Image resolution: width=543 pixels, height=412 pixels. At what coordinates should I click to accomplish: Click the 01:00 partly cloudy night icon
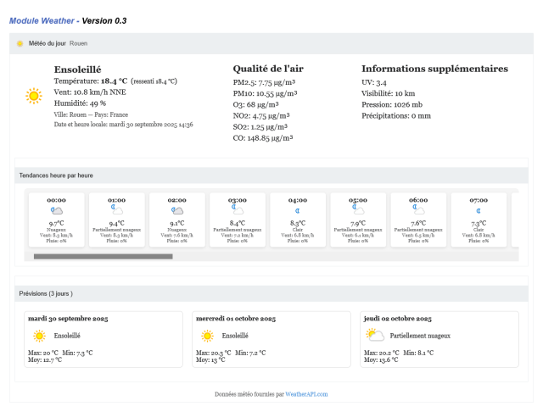[117, 209]
